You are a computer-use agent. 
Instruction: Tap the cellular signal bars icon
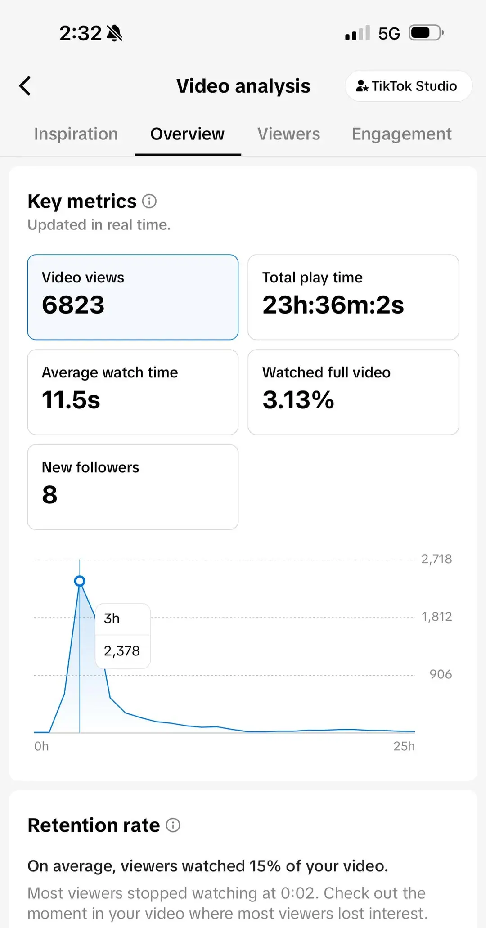tap(357, 33)
